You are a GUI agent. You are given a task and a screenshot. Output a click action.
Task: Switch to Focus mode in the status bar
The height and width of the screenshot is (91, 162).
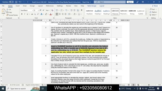click(x=122, y=85)
